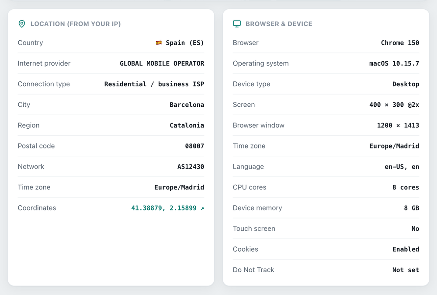437x295 pixels.
Task: Click the Region label
Action: click(x=29, y=125)
